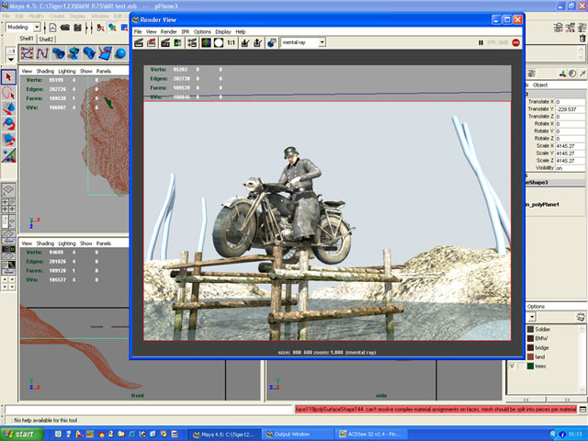Click the Scale X value field
Viewport: 588px width, 441px height.
click(x=570, y=146)
